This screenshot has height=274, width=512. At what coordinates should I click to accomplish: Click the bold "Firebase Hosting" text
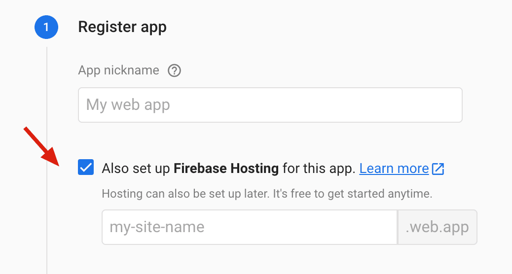tap(226, 169)
